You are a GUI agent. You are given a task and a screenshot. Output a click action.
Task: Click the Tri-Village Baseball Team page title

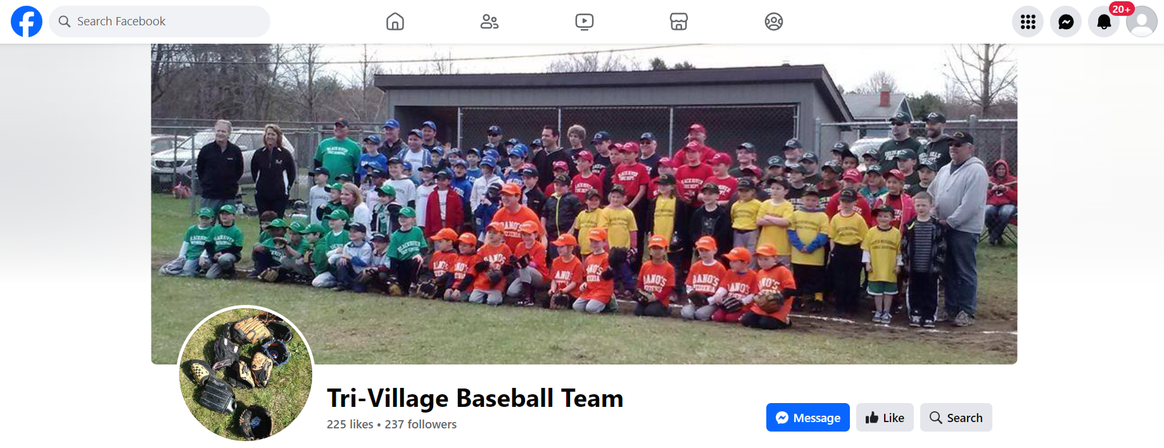click(x=475, y=399)
